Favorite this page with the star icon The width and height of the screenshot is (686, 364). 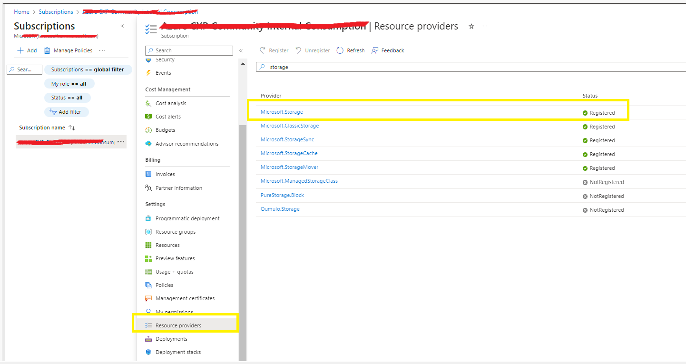click(x=471, y=27)
